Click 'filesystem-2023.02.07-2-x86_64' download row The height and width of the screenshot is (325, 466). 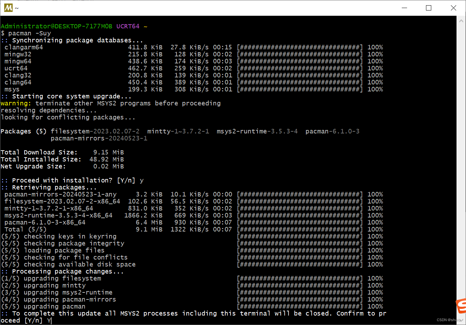[x=194, y=201]
